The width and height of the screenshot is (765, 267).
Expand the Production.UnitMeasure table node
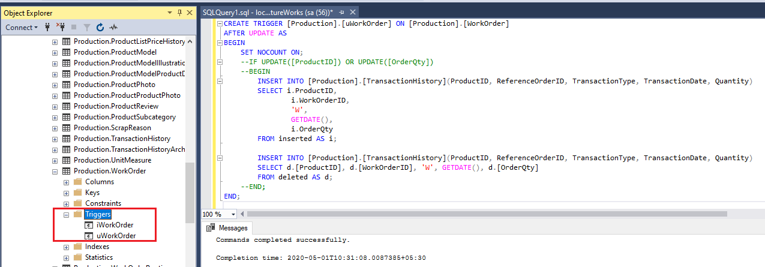point(55,160)
